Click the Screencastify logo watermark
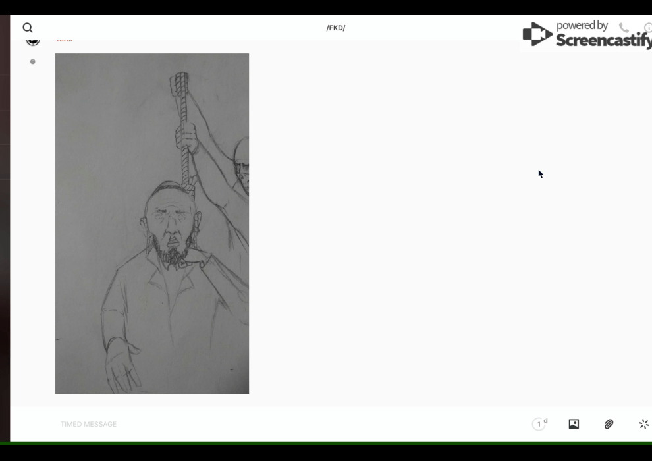Viewport: 652px width, 461px height. coord(537,35)
